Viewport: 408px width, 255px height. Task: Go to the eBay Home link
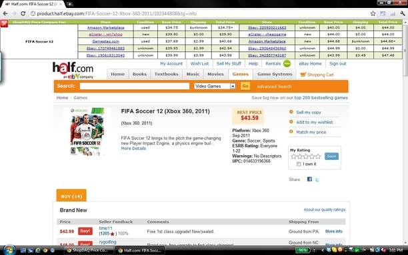click(x=310, y=63)
